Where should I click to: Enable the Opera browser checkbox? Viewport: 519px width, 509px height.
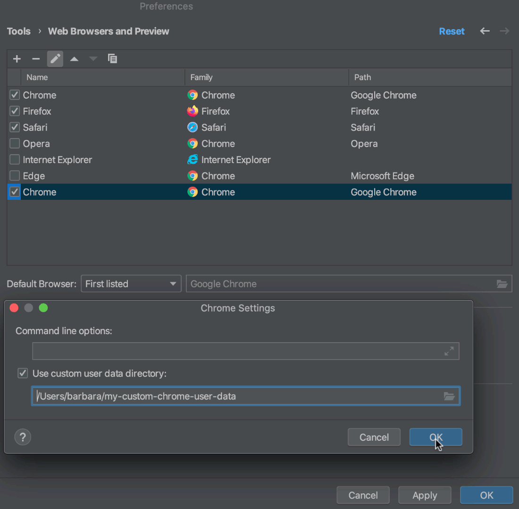click(x=14, y=143)
